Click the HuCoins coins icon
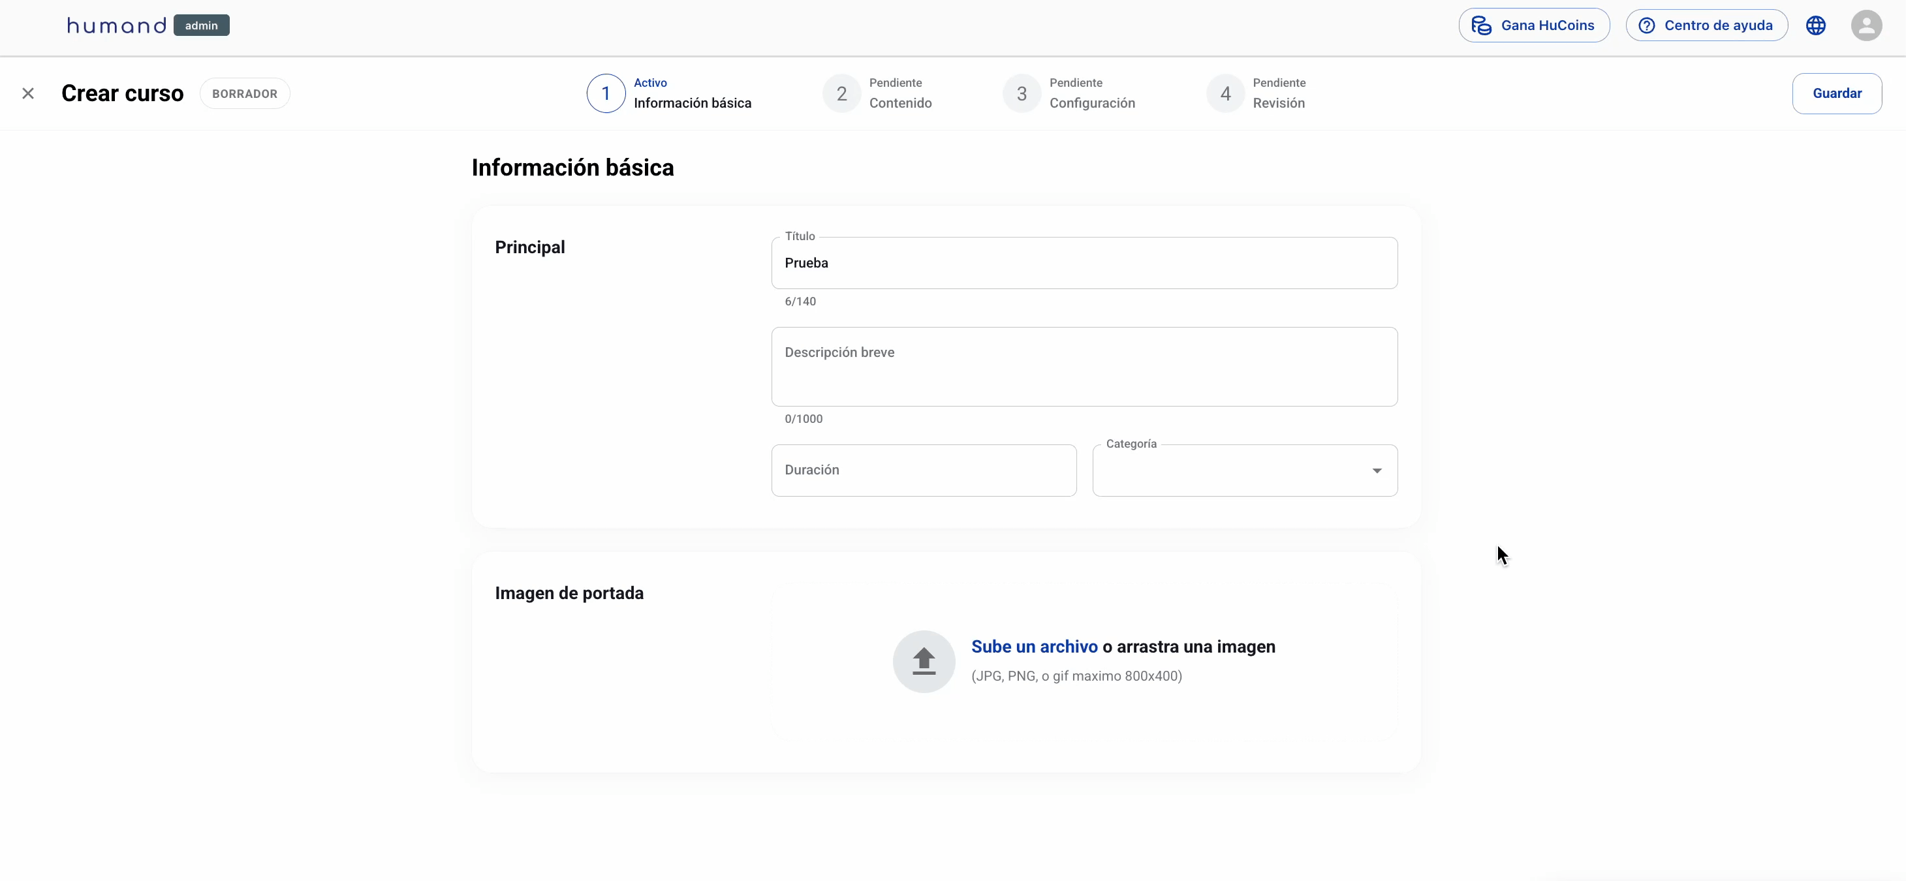The height and width of the screenshot is (881, 1906). pyautogui.click(x=1480, y=25)
